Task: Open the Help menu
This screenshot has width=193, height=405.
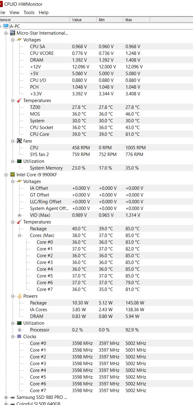Action: (44, 13)
